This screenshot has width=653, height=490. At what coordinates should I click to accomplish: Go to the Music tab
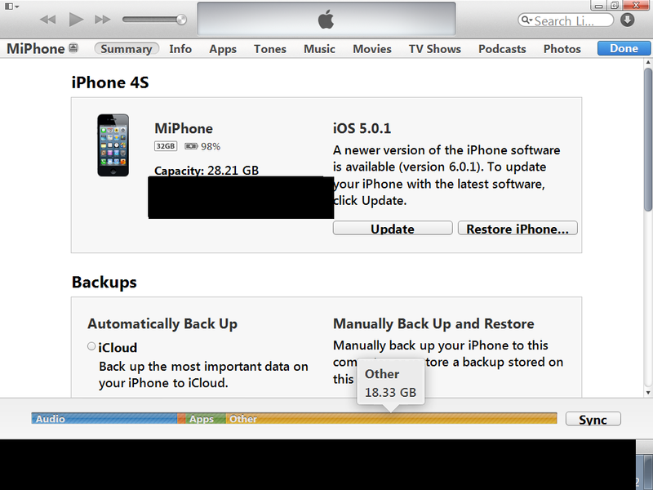pos(319,49)
